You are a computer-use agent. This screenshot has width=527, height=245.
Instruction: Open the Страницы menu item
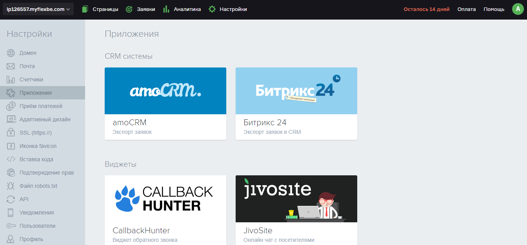(105, 9)
